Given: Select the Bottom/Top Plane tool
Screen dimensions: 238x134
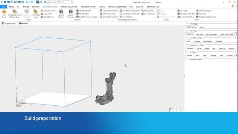Looking at the screenshot, I should click(107, 14).
